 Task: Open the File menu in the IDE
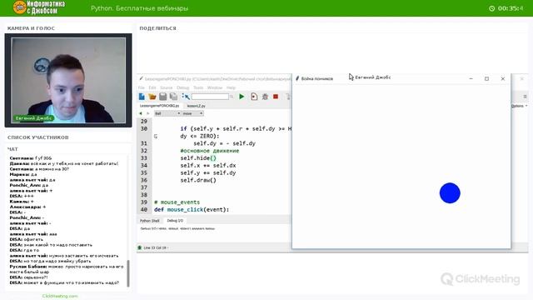(142, 87)
